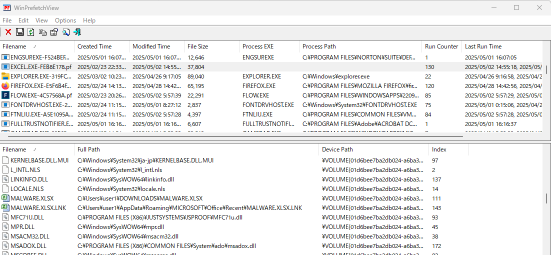Click the file icon beside LOCALE.NLS
Screen dimensions: 551x255
pos(5,188)
